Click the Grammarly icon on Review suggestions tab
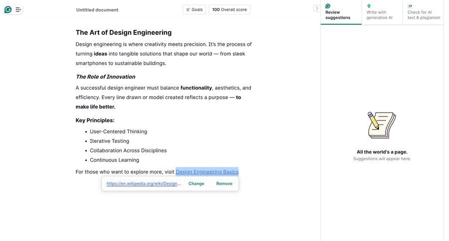This screenshot has height=241, width=449. (x=328, y=6)
